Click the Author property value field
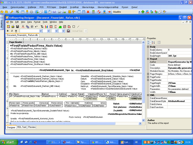This screenshot has width=193, height=145. point(180,62)
